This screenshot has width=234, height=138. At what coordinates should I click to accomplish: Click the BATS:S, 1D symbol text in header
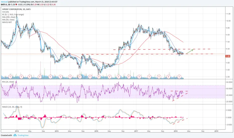point(6,5)
